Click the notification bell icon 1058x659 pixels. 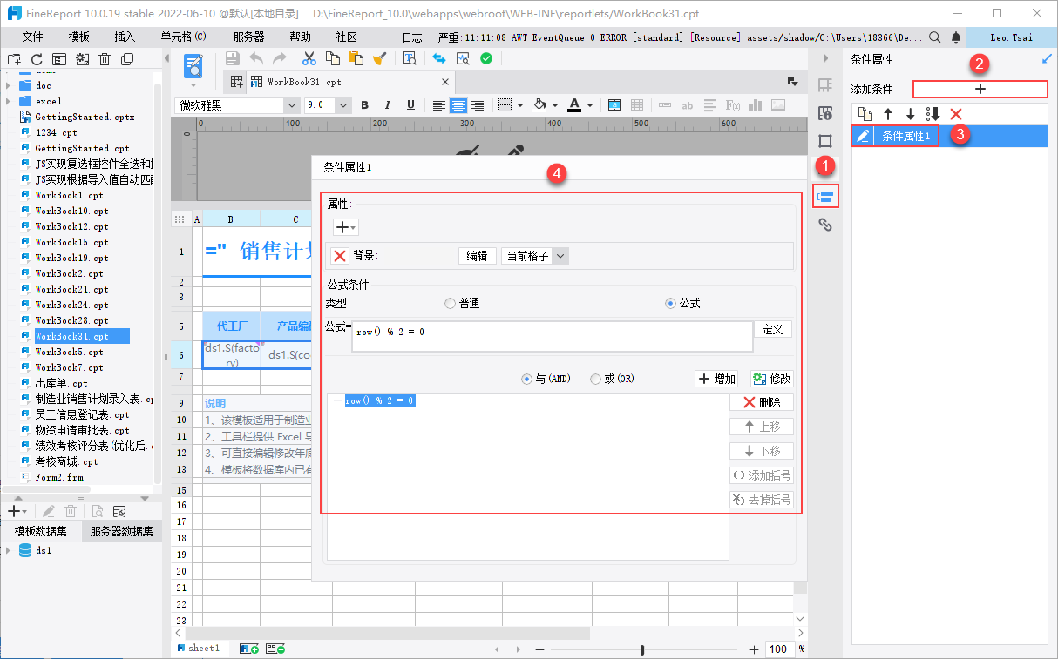(x=956, y=37)
